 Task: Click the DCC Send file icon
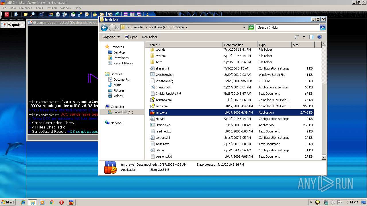click(x=73, y=14)
